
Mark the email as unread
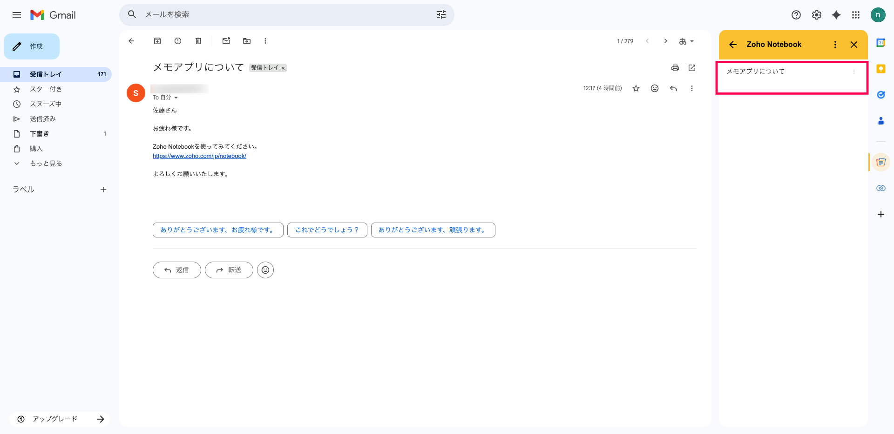tap(226, 41)
